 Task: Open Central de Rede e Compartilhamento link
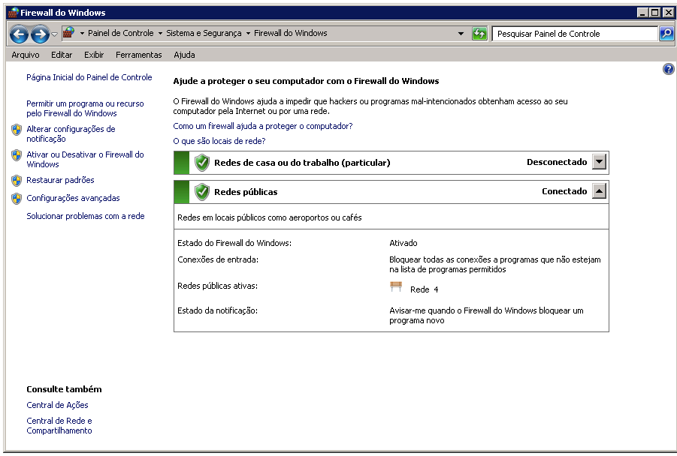59,425
